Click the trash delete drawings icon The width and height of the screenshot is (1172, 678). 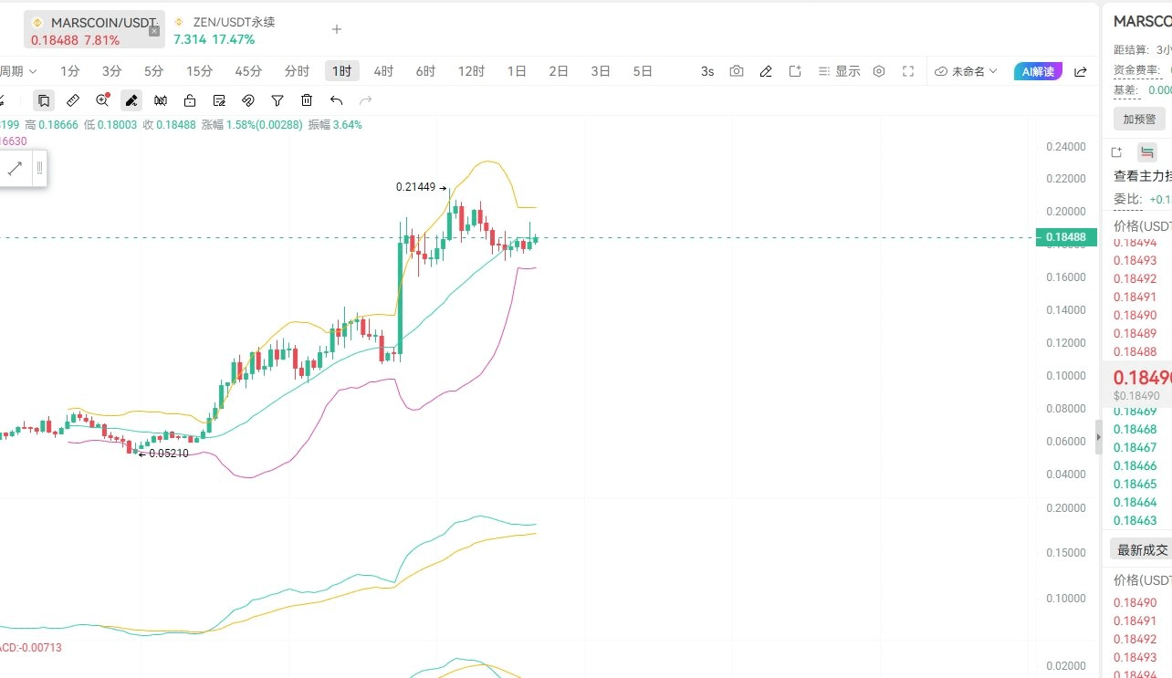point(307,100)
